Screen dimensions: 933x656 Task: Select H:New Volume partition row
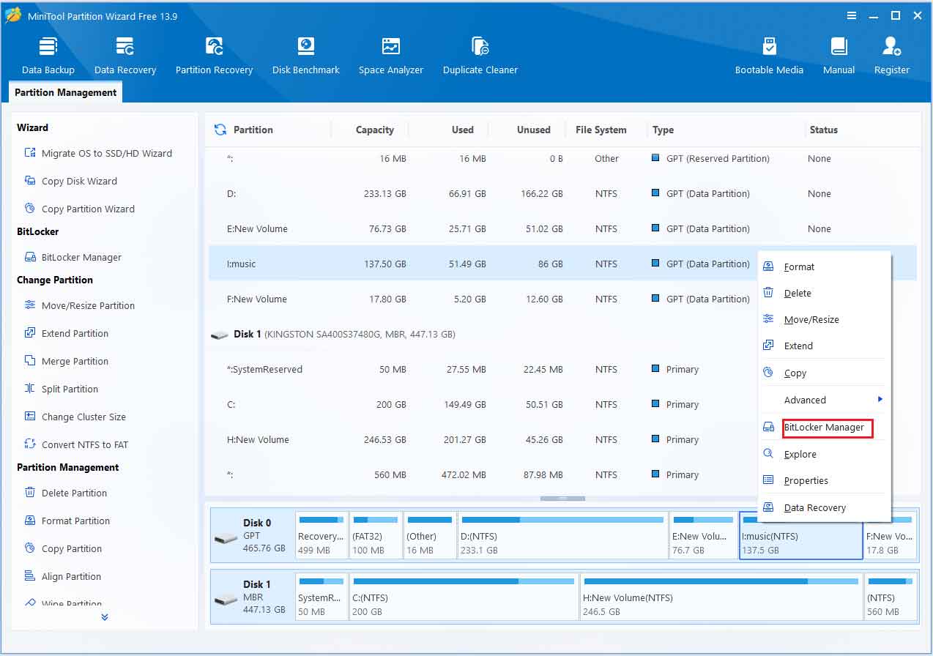click(482, 440)
